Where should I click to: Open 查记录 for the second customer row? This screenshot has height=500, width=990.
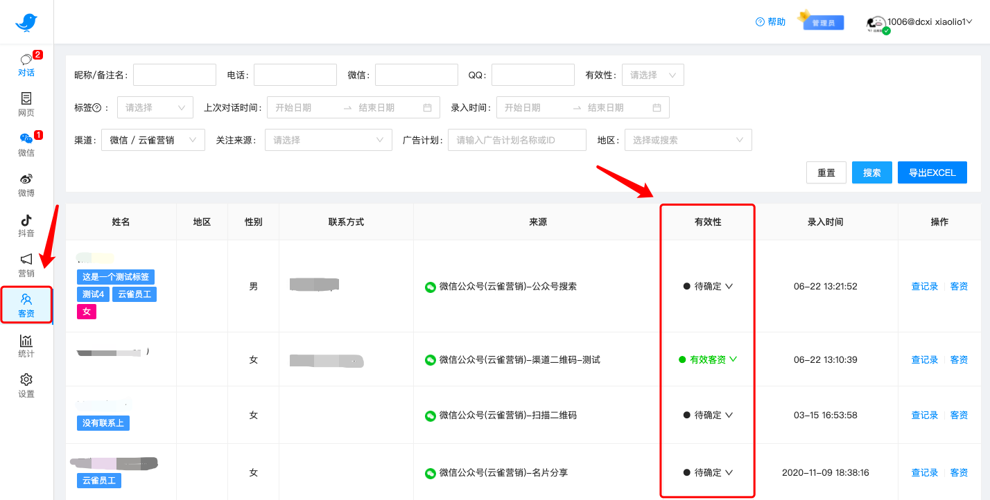click(924, 359)
